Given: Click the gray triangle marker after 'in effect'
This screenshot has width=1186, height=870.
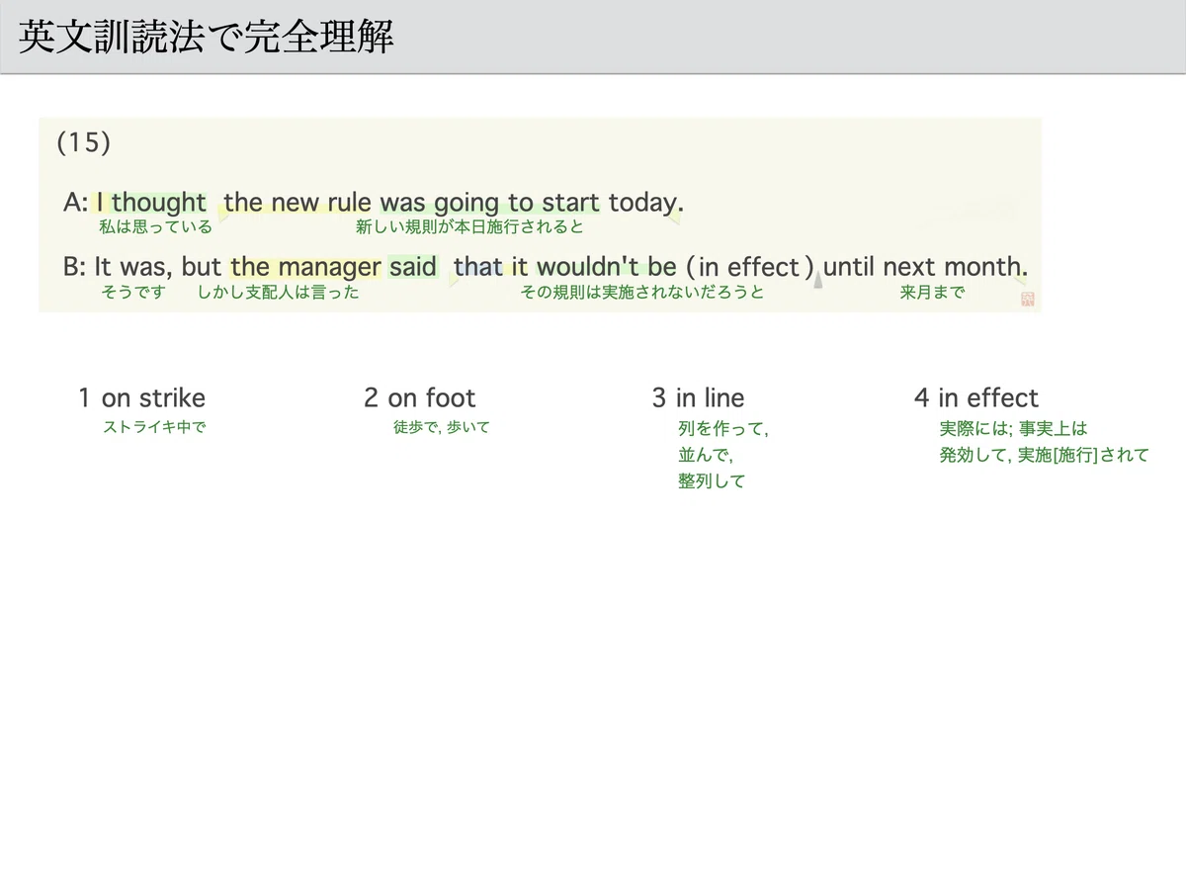Looking at the screenshot, I should [818, 282].
